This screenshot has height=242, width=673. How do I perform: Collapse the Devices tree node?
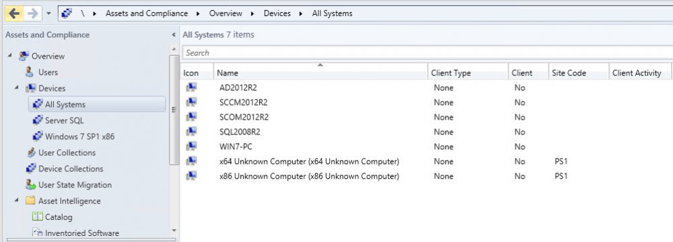17,87
